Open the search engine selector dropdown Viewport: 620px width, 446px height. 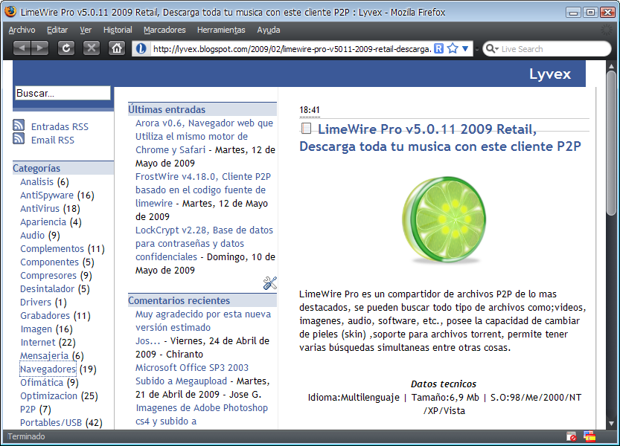tap(492, 49)
